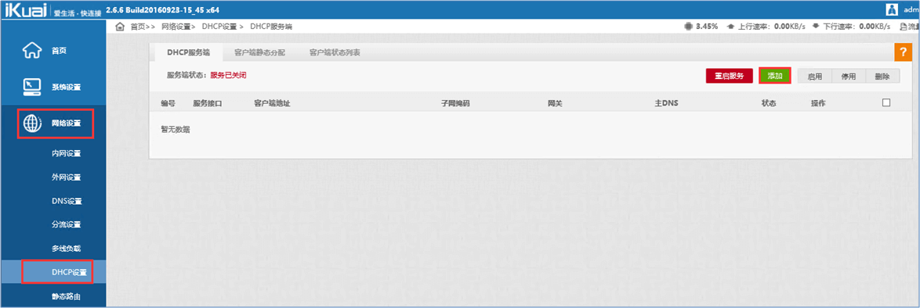This screenshot has height=308, width=920.
Task: Click the 启用 button
Action: [x=814, y=76]
